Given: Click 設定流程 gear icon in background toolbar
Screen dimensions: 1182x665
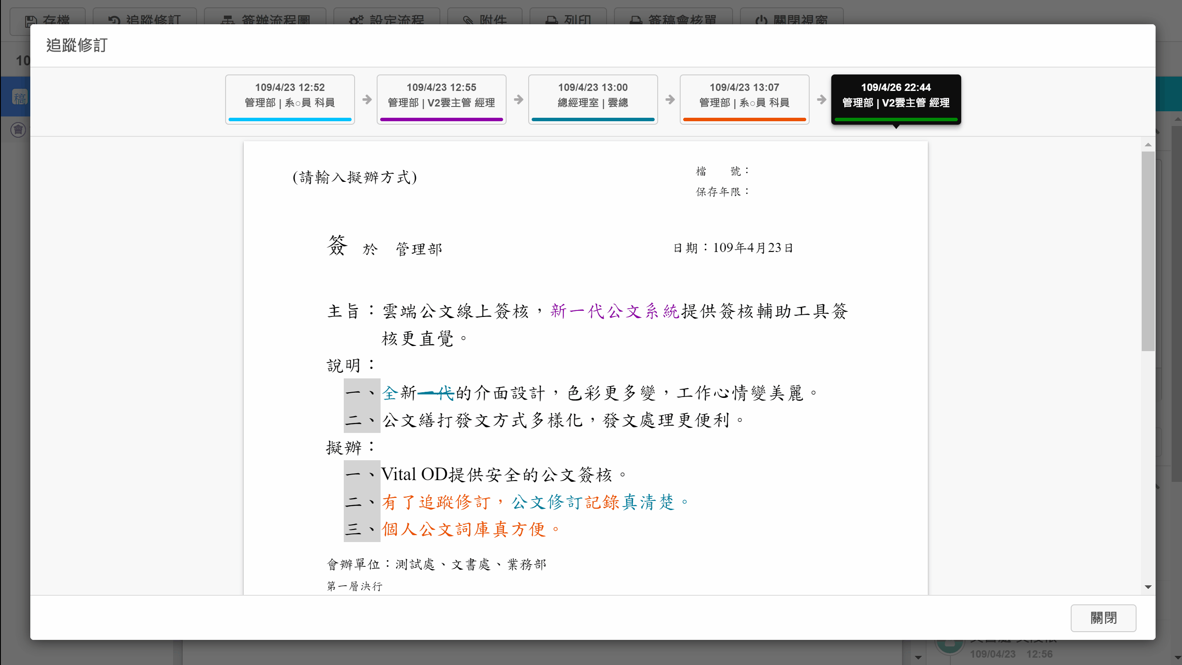Looking at the screenshot, I should (356, 21).
